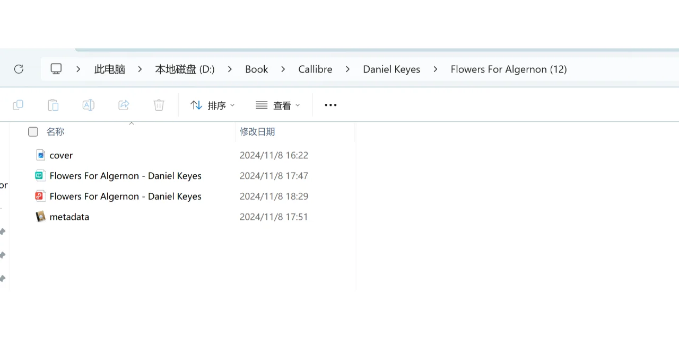Screen dimensions: 679x339
Task: Click Flowers For Algernon (12) breadcrumb
Action: 509,69
